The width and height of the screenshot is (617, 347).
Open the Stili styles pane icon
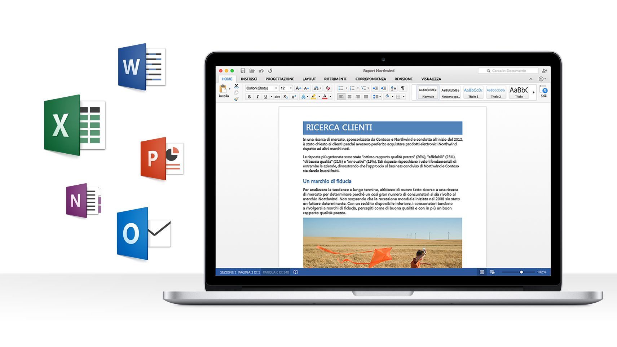click(544, 92)
